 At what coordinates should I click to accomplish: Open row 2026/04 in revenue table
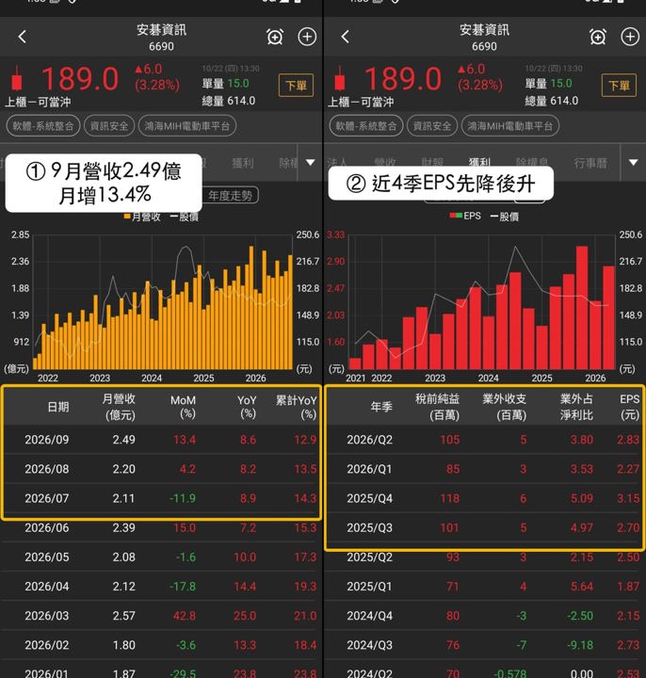coord(161,587)
